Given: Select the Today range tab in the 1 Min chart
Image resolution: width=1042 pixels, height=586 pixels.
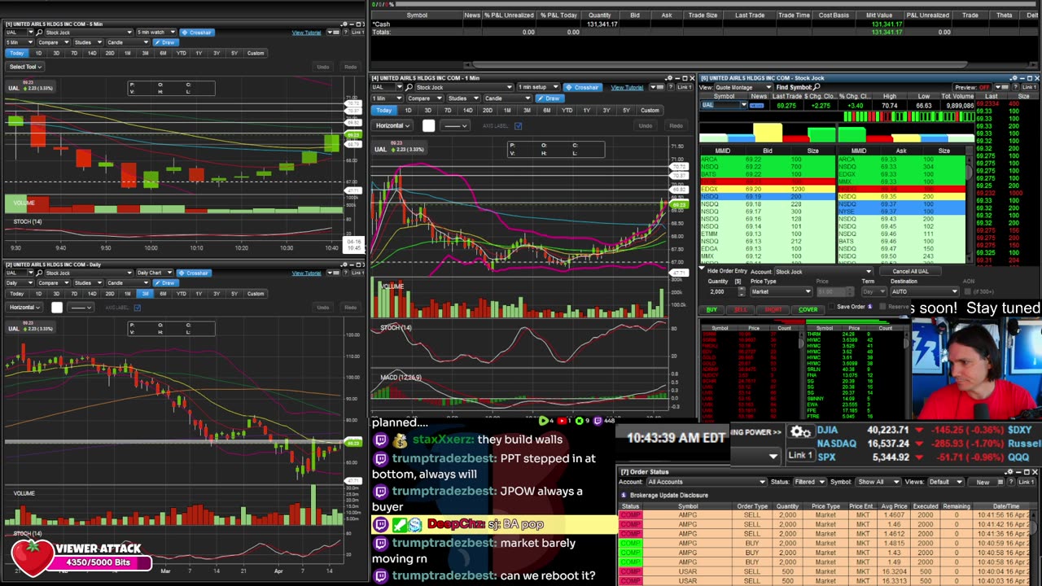Looking at the screenshot, I should coord(384,111).
